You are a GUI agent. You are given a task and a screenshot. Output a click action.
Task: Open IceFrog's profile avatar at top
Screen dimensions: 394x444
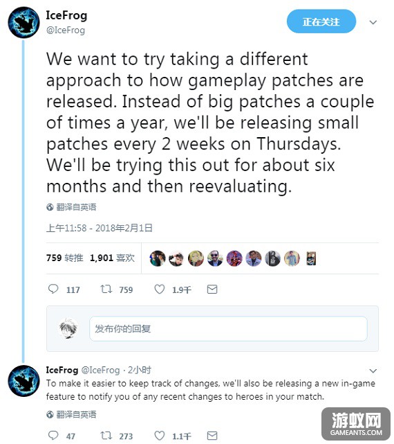[x=24, y=23]
